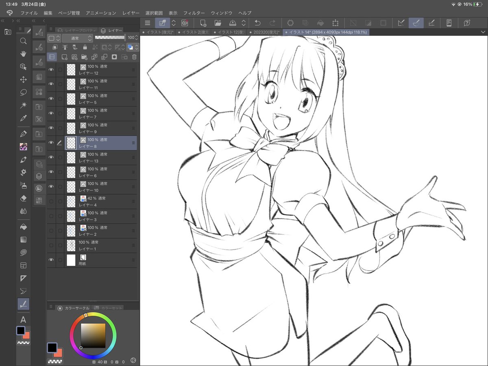Click the Clip Studio swirl icon in command bar
The height and width of the screenshot is (366, 488).
pos(185,23)
